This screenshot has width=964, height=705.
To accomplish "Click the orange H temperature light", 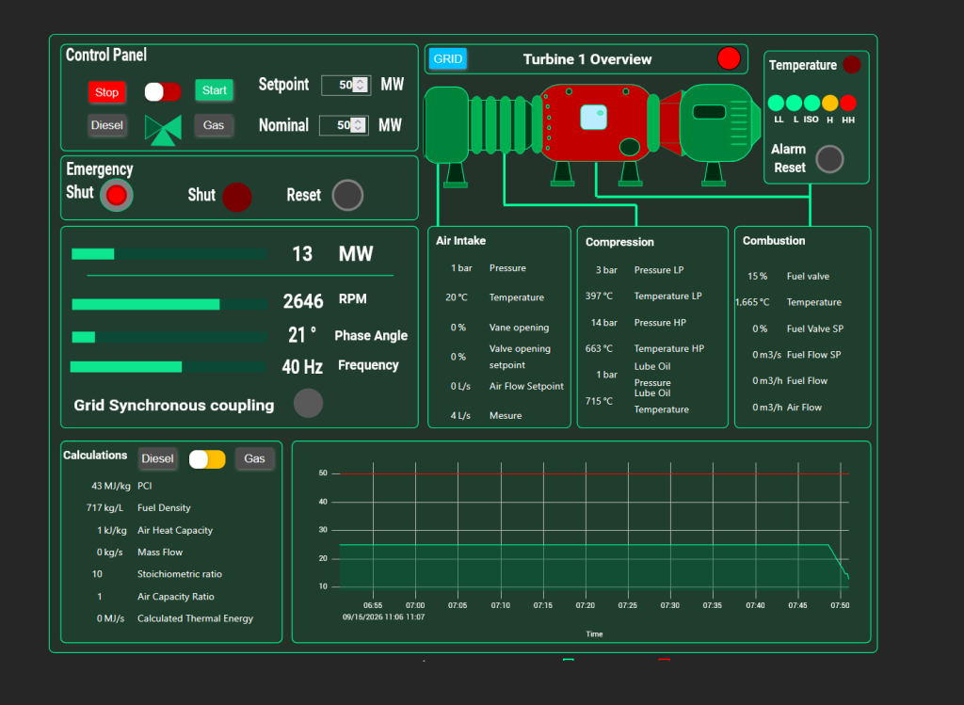I will 830,103.
